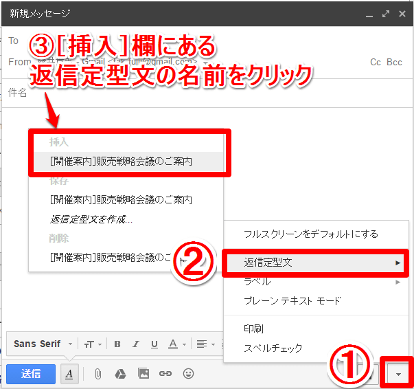Open the Sans Serif font dropdown
The height and width of the screenshot is (389, 414).
pyautogui.click(x=43, y=344)
